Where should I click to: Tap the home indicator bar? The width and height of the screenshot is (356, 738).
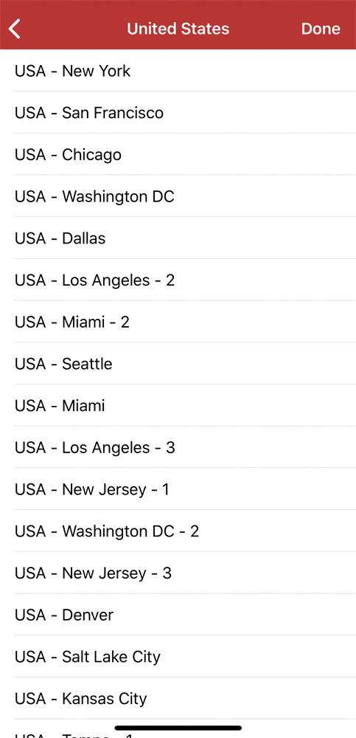click(x=178, y=728)
